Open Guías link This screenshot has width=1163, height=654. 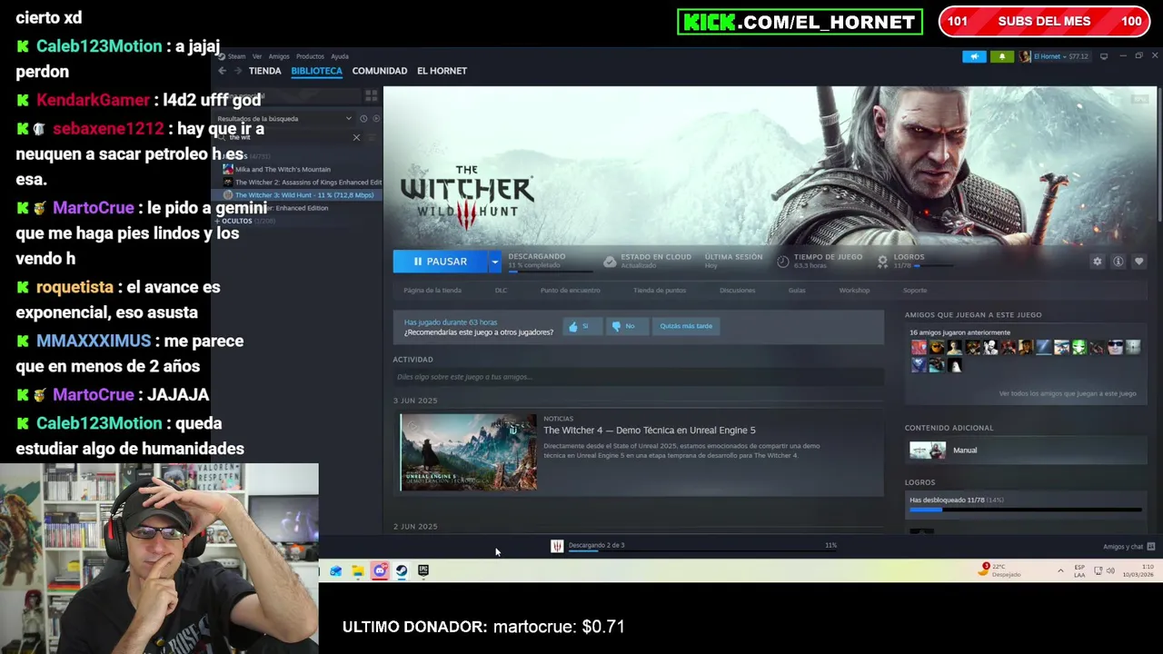[797, 291]
